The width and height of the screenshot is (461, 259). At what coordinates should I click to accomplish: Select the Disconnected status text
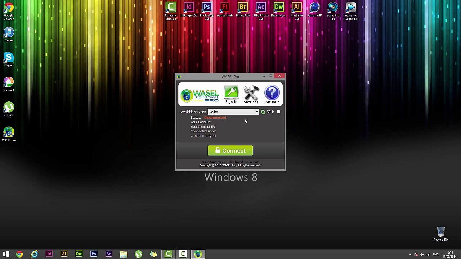click(215, 118)
